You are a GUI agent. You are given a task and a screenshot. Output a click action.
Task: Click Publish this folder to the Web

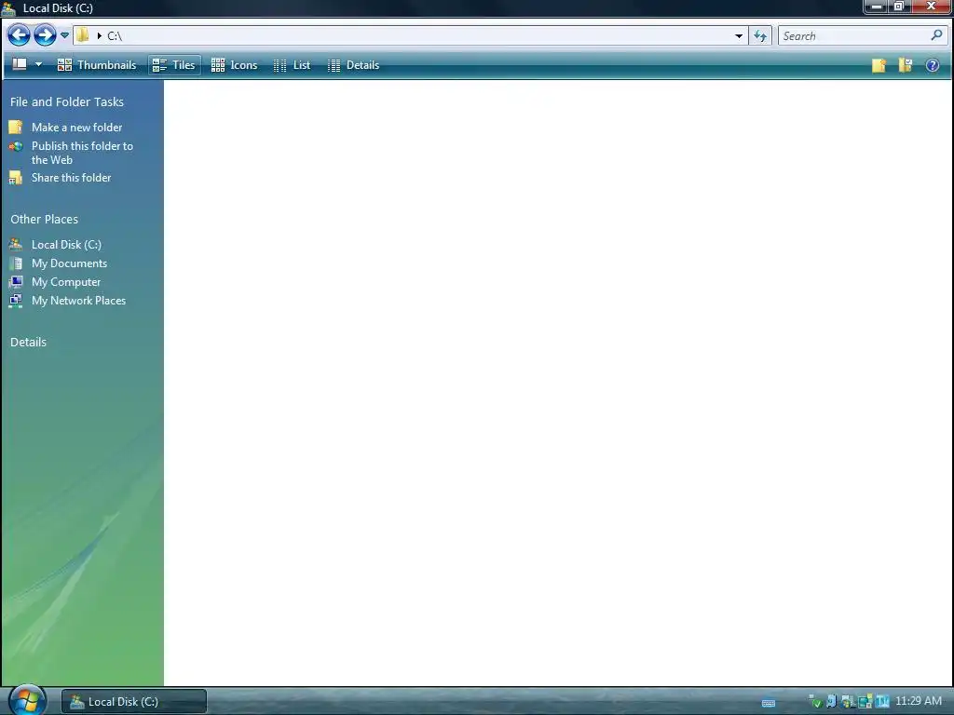[x=82, y=153]
